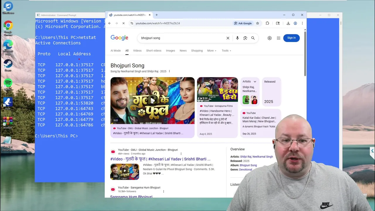
Task: Select the New Text Document desktop file
Action: (8, 144)
